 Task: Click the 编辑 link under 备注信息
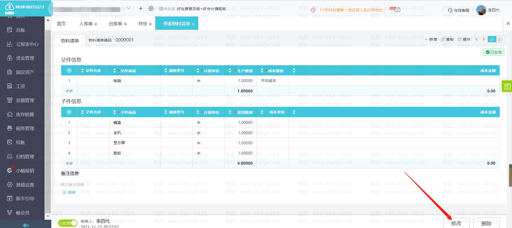[x=69, y=192]
